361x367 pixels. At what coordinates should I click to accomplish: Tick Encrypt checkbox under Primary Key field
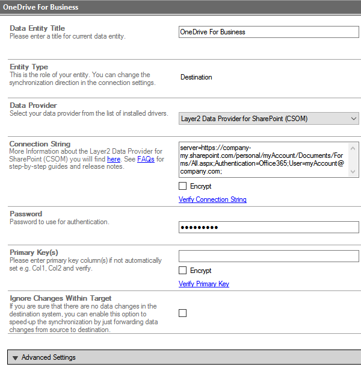pos(183,271)
